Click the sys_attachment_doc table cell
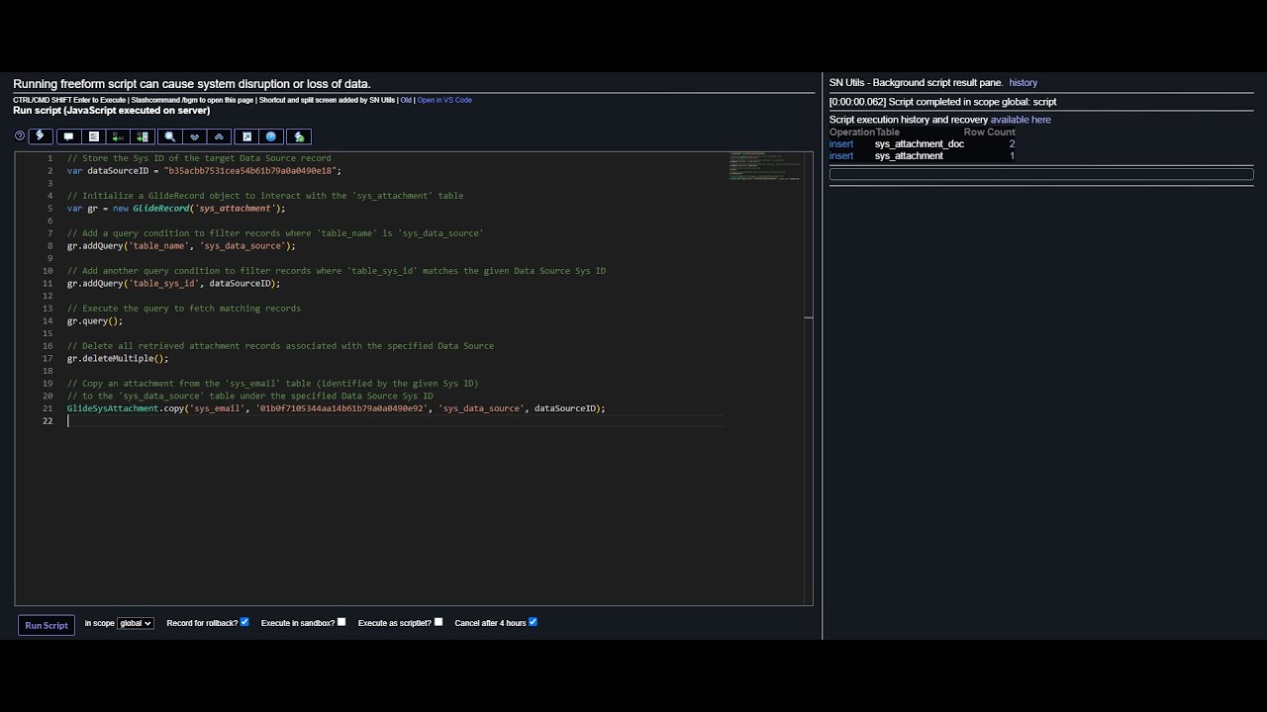1267x712 pixels. click(919, 144)
